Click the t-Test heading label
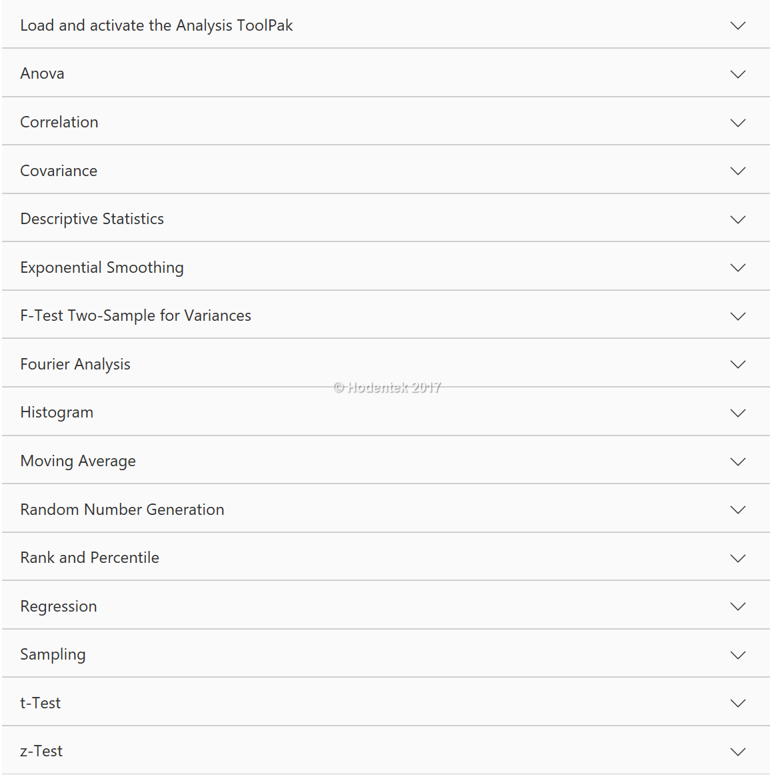774x775 pixels. coord(41,703)
